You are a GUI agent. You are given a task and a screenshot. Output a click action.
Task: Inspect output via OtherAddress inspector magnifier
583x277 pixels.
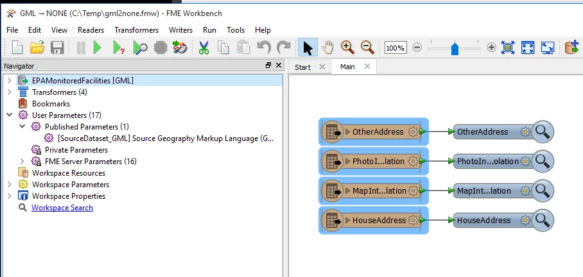[x=543, y=132]
